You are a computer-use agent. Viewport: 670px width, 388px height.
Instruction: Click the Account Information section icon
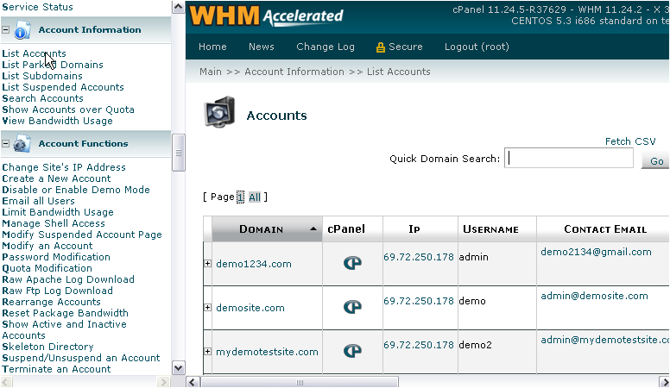(22, 30)
